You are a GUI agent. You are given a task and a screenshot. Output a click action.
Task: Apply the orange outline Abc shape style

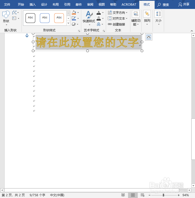pyautogui.click(x=59, y=18)
